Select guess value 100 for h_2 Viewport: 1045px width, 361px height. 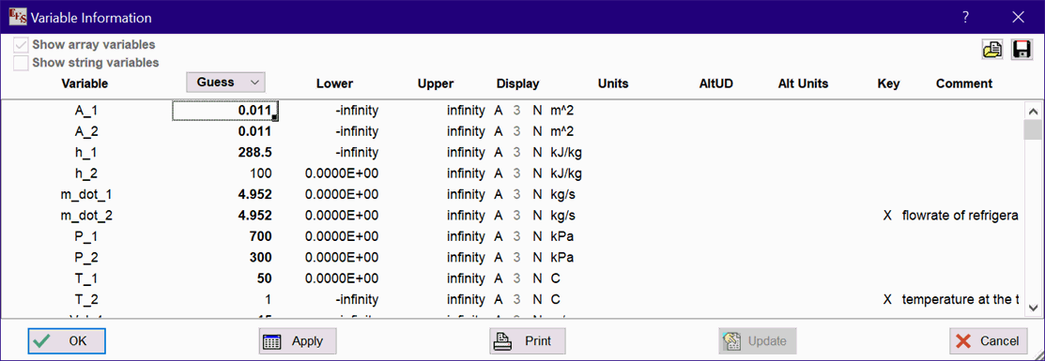pyautogui.click(x=261, y=173)
